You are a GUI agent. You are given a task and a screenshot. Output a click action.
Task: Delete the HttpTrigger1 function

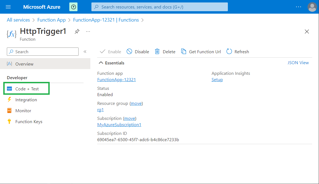click(165, 52)
